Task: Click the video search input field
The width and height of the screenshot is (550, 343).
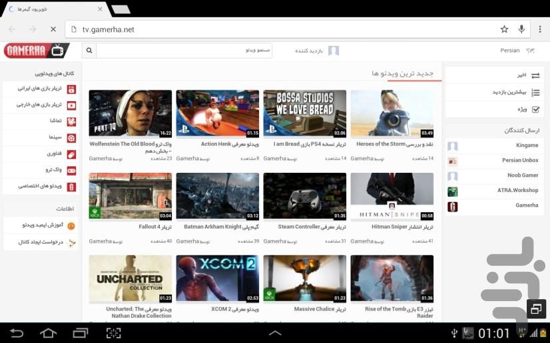Action: coord(183,51)
